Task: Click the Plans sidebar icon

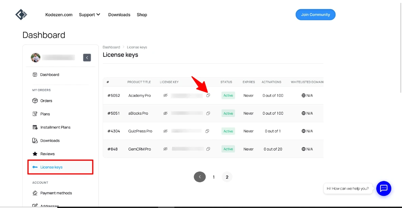Action: tap(35, 114)
